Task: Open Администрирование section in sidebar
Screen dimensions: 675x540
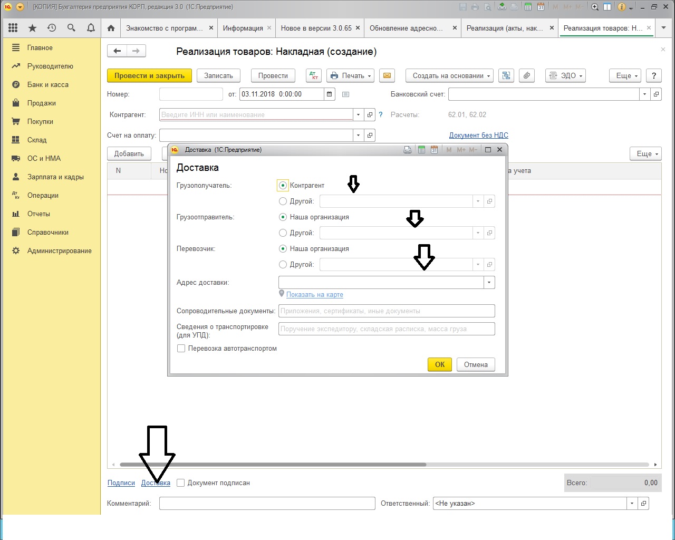Action: click(x=60, y=250)
